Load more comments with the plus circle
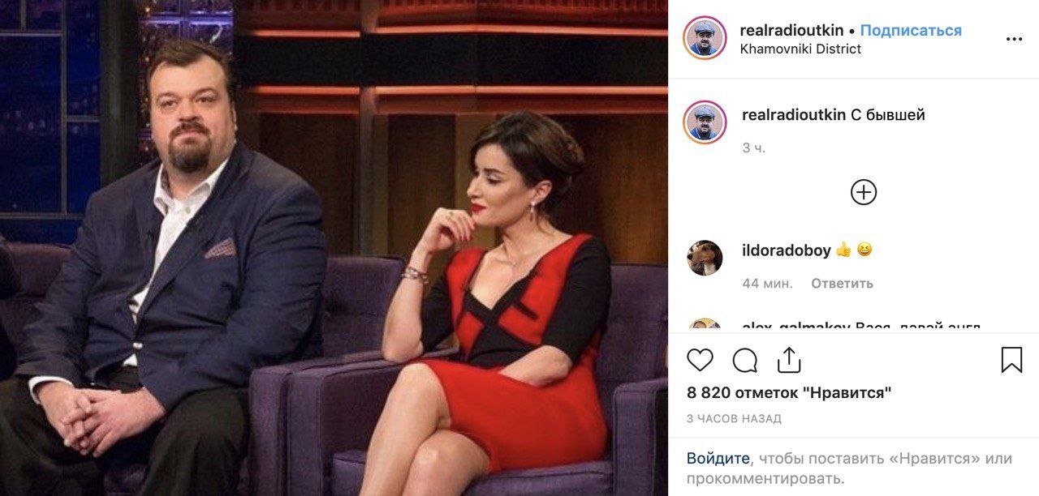Viewport: 1039px width, 496px height. coord(864,192)
